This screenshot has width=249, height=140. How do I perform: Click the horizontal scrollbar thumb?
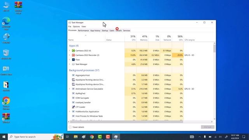(x=126, y=122)
